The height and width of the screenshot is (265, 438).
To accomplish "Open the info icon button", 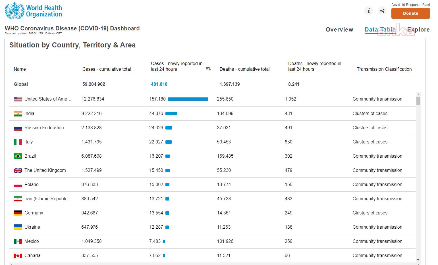I will [369, 11].
